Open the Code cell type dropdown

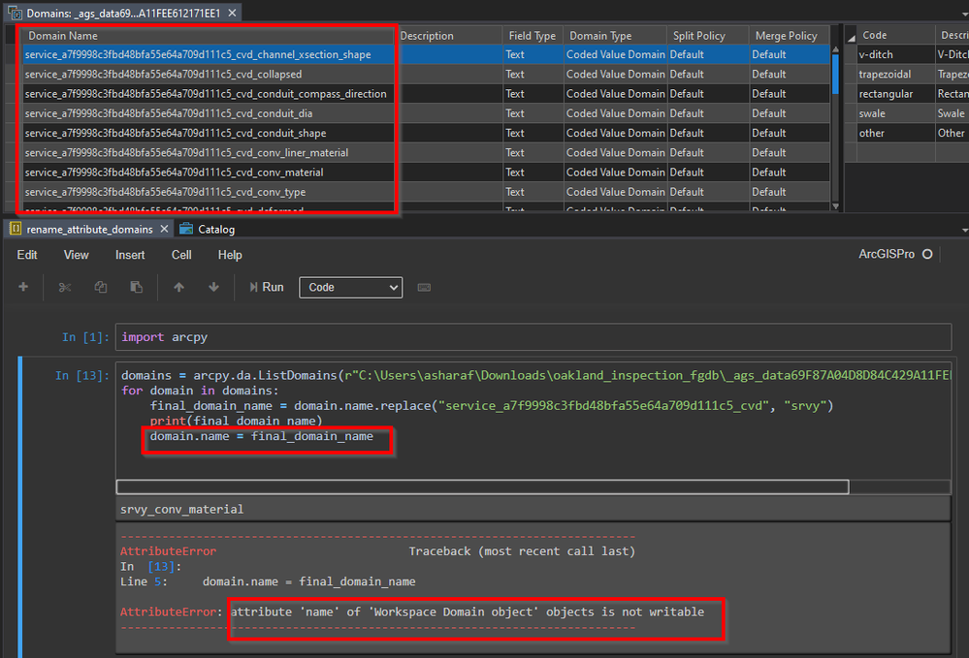350,287
